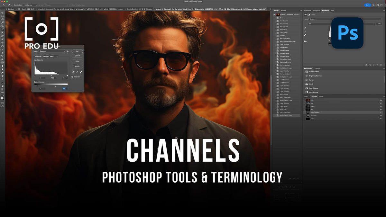386x217 pixels.
Task: Switch to the Info tab
Action: pos(333,11)
